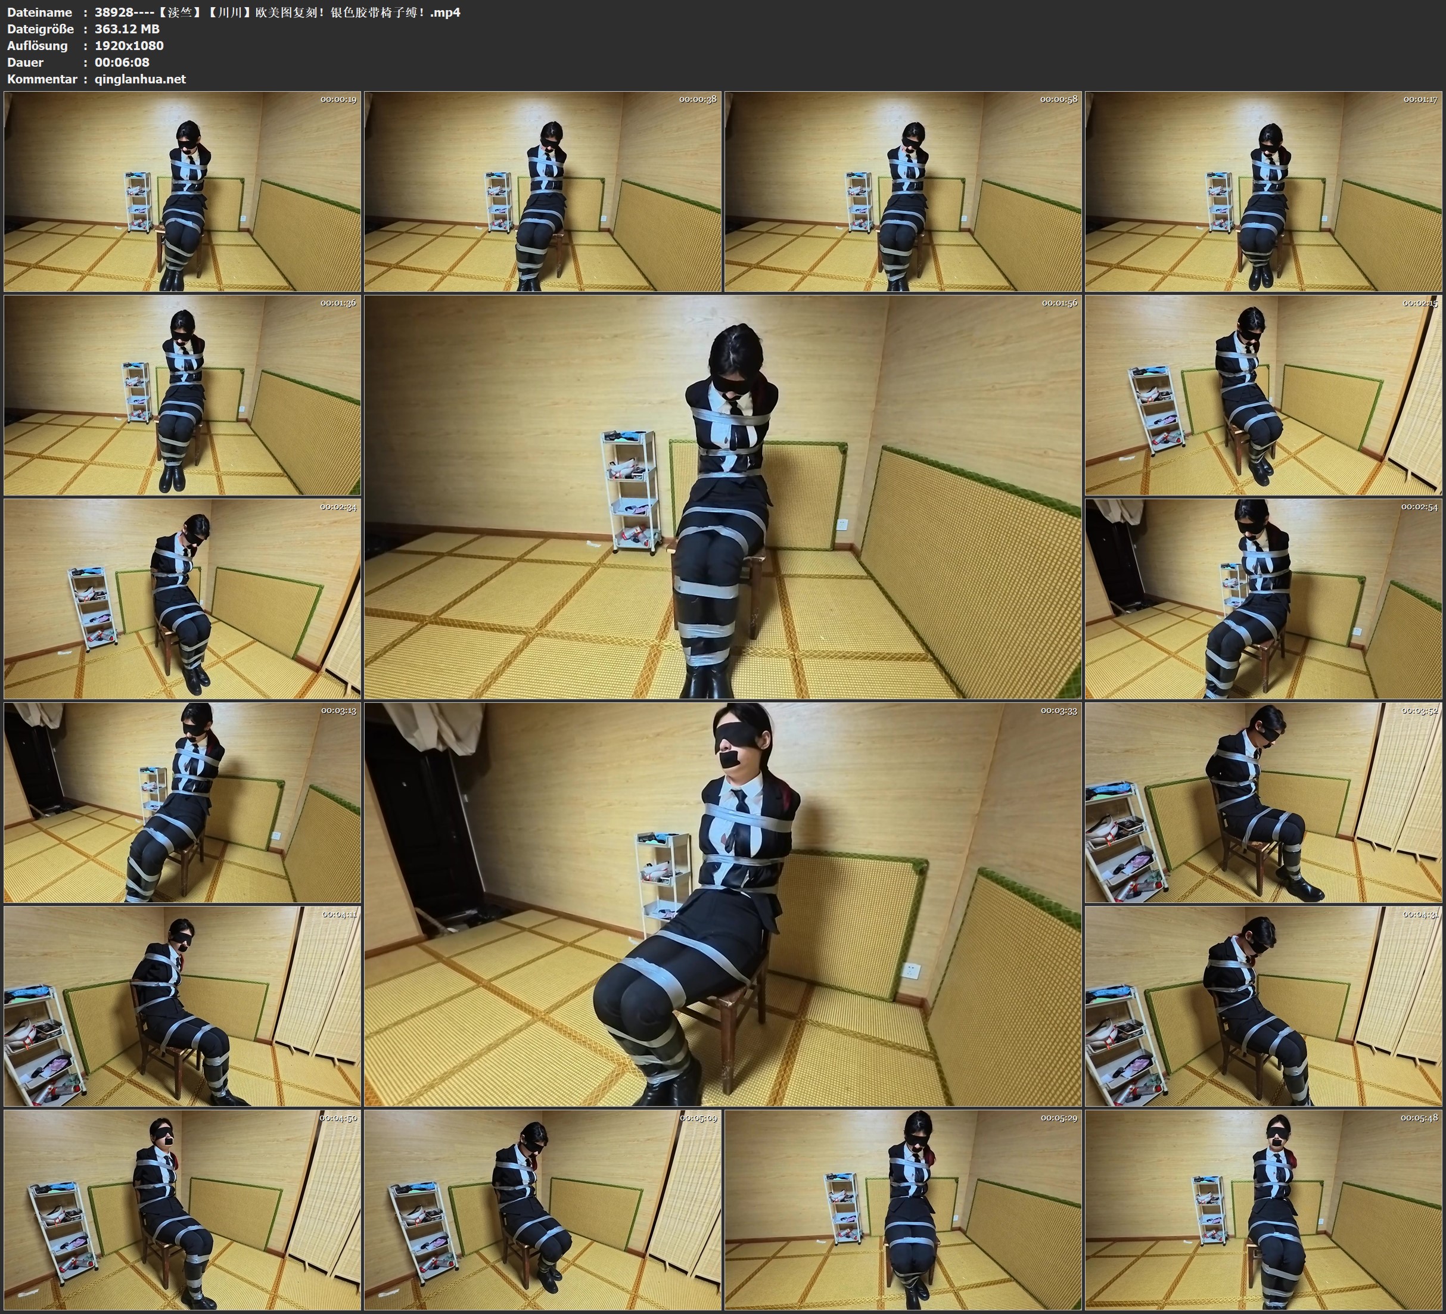Viewport: 1446px width, 1314px height.
Task: Select the frame timestamped 00:04:50
Action: pyautogui.click(x=182, y=1209)
